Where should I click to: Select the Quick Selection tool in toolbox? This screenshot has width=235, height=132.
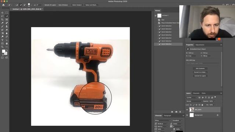[7, 16]
